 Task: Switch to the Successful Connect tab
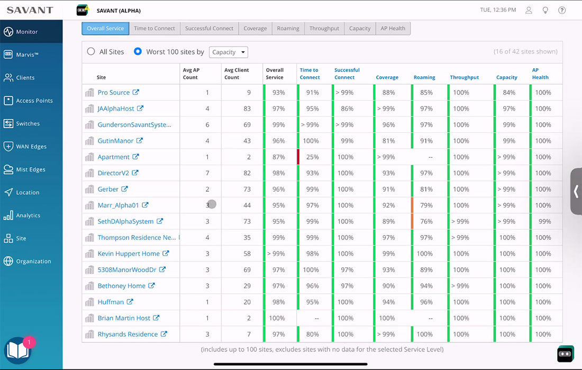point(210,28)
